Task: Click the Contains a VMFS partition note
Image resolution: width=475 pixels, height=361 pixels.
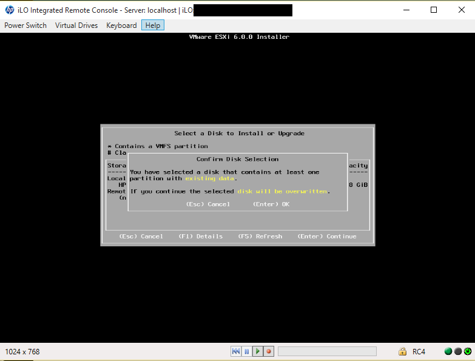Action: point(158,146)
